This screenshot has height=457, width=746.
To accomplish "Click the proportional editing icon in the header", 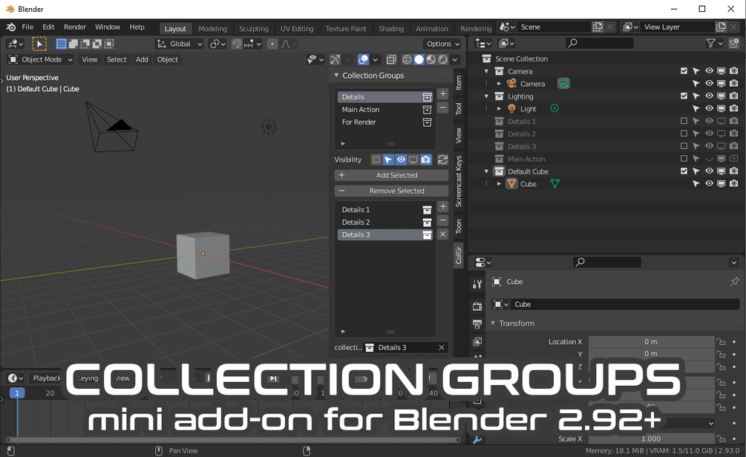I will 272,44.
